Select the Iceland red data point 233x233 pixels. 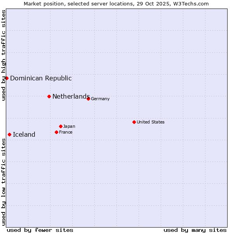pyautogui.click(x=9, y=134)
